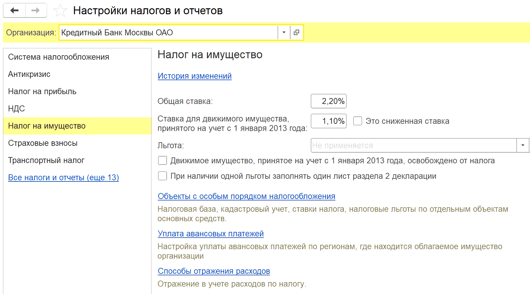
Task: Open 'Страховые взносы' settings section
Action: click(43, 143)
